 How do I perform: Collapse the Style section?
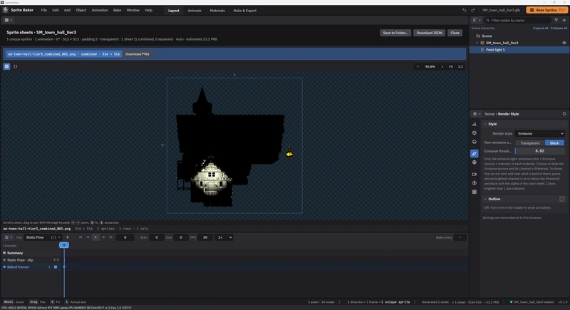tap(485, 124)
